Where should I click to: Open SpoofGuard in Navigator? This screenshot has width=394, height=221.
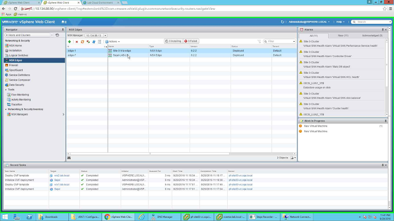(x=16, y=70)
